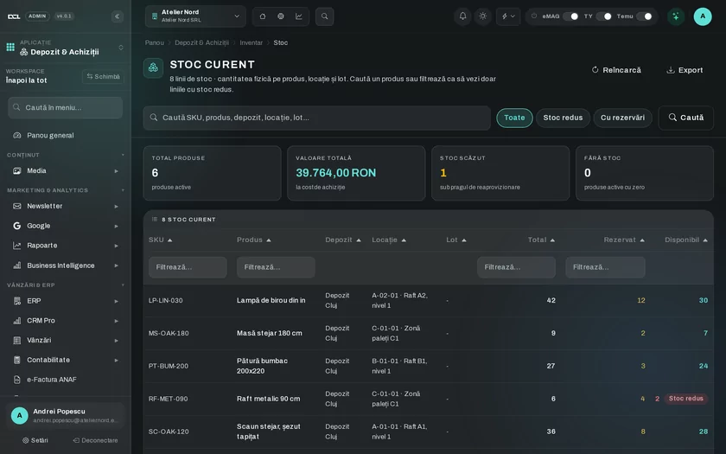Click the Rapoarte chart icon

tap(17, 246)
